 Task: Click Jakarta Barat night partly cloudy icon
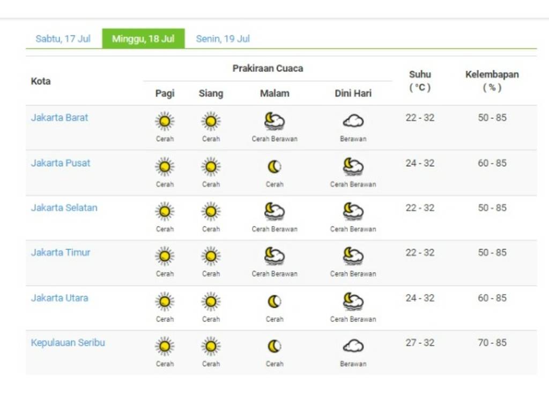click(x=274, y=122)
